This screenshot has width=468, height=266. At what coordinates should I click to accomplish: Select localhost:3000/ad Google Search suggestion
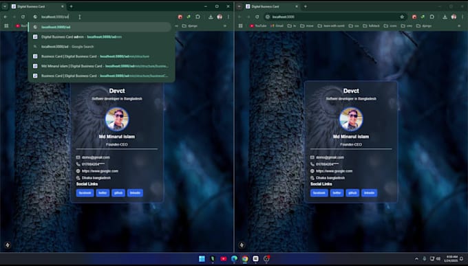point(100,47)
